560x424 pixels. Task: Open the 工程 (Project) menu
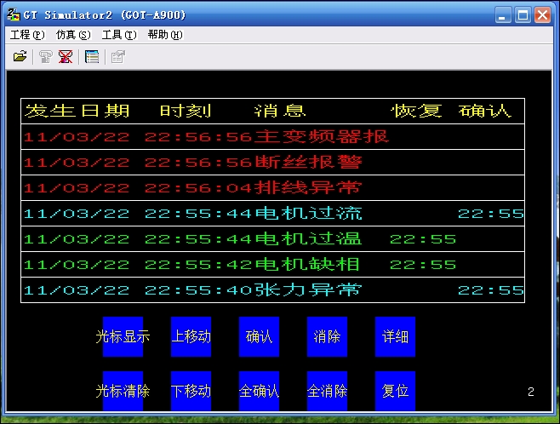(x=27, y=35)
